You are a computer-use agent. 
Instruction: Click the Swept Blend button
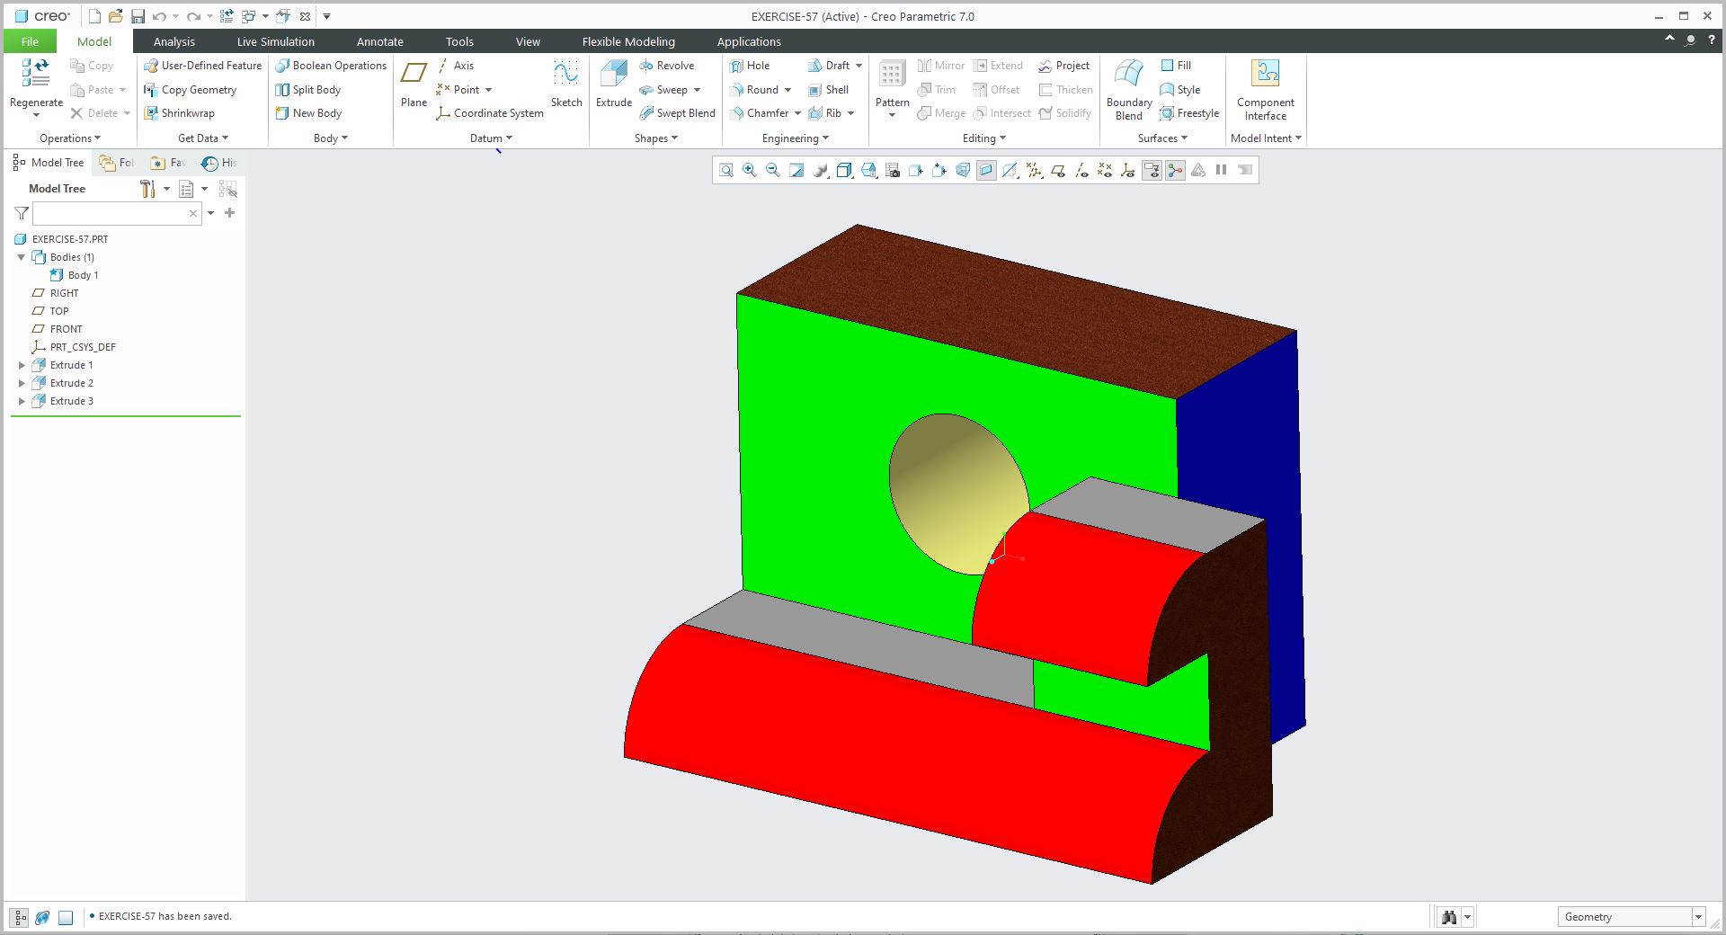pyautogui.click(x=677, y=113)
